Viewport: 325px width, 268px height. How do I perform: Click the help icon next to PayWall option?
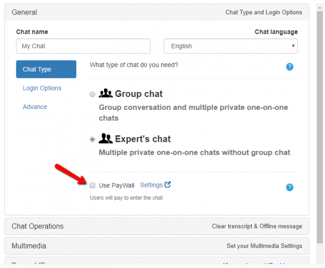289,187
